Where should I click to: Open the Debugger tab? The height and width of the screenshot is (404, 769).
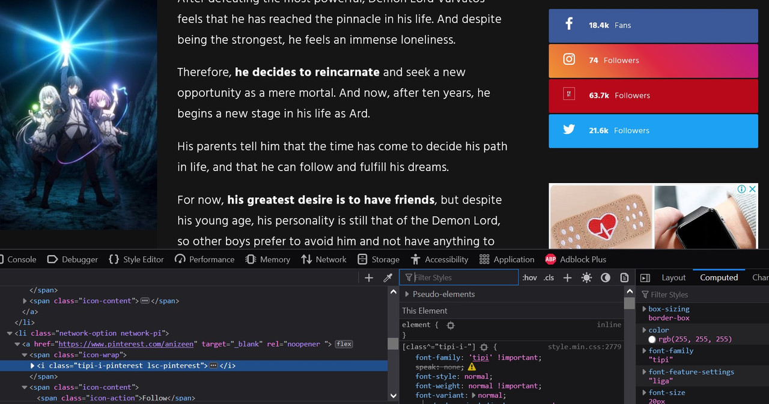pos(73,259)
